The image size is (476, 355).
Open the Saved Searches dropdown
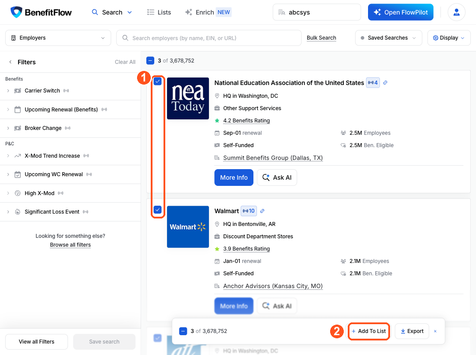[x=389, y=38]
